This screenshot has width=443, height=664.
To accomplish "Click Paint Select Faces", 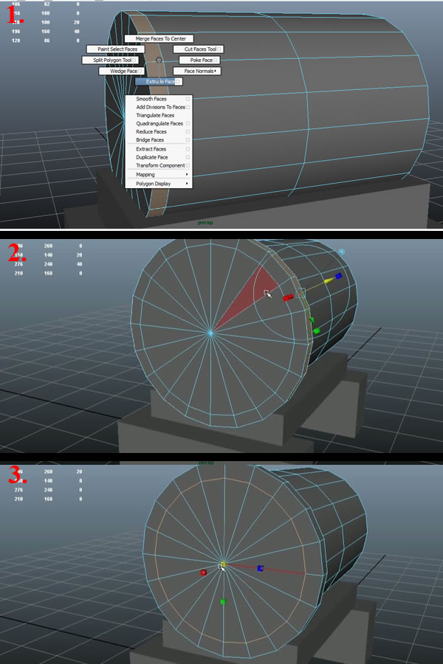I will 117,49.
